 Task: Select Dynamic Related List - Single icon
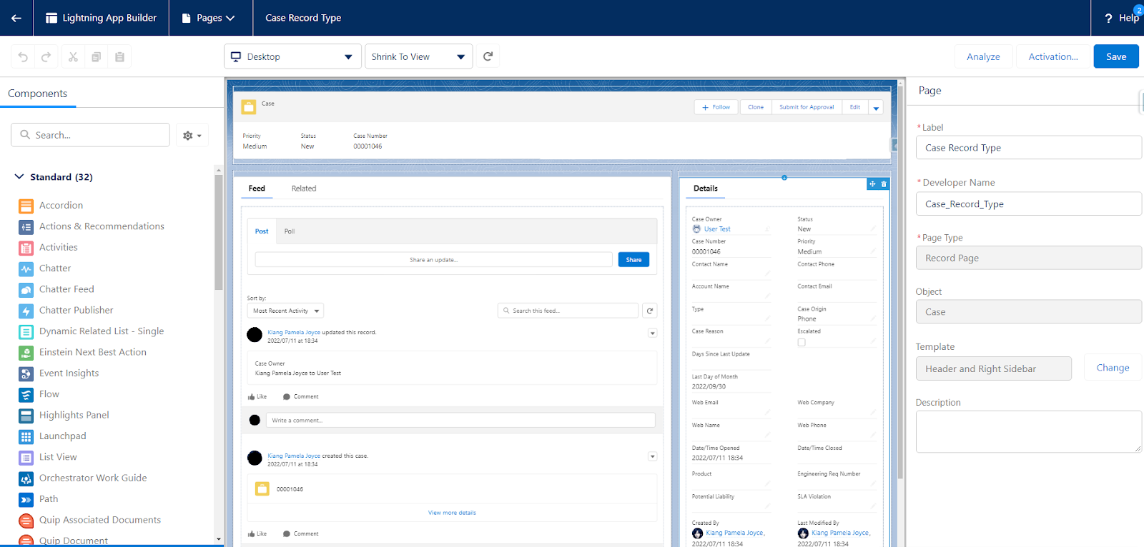click(x=26, y=332)
